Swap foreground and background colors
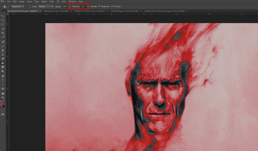This screenshot has width=258, height=151. click(x=4, y=101)
